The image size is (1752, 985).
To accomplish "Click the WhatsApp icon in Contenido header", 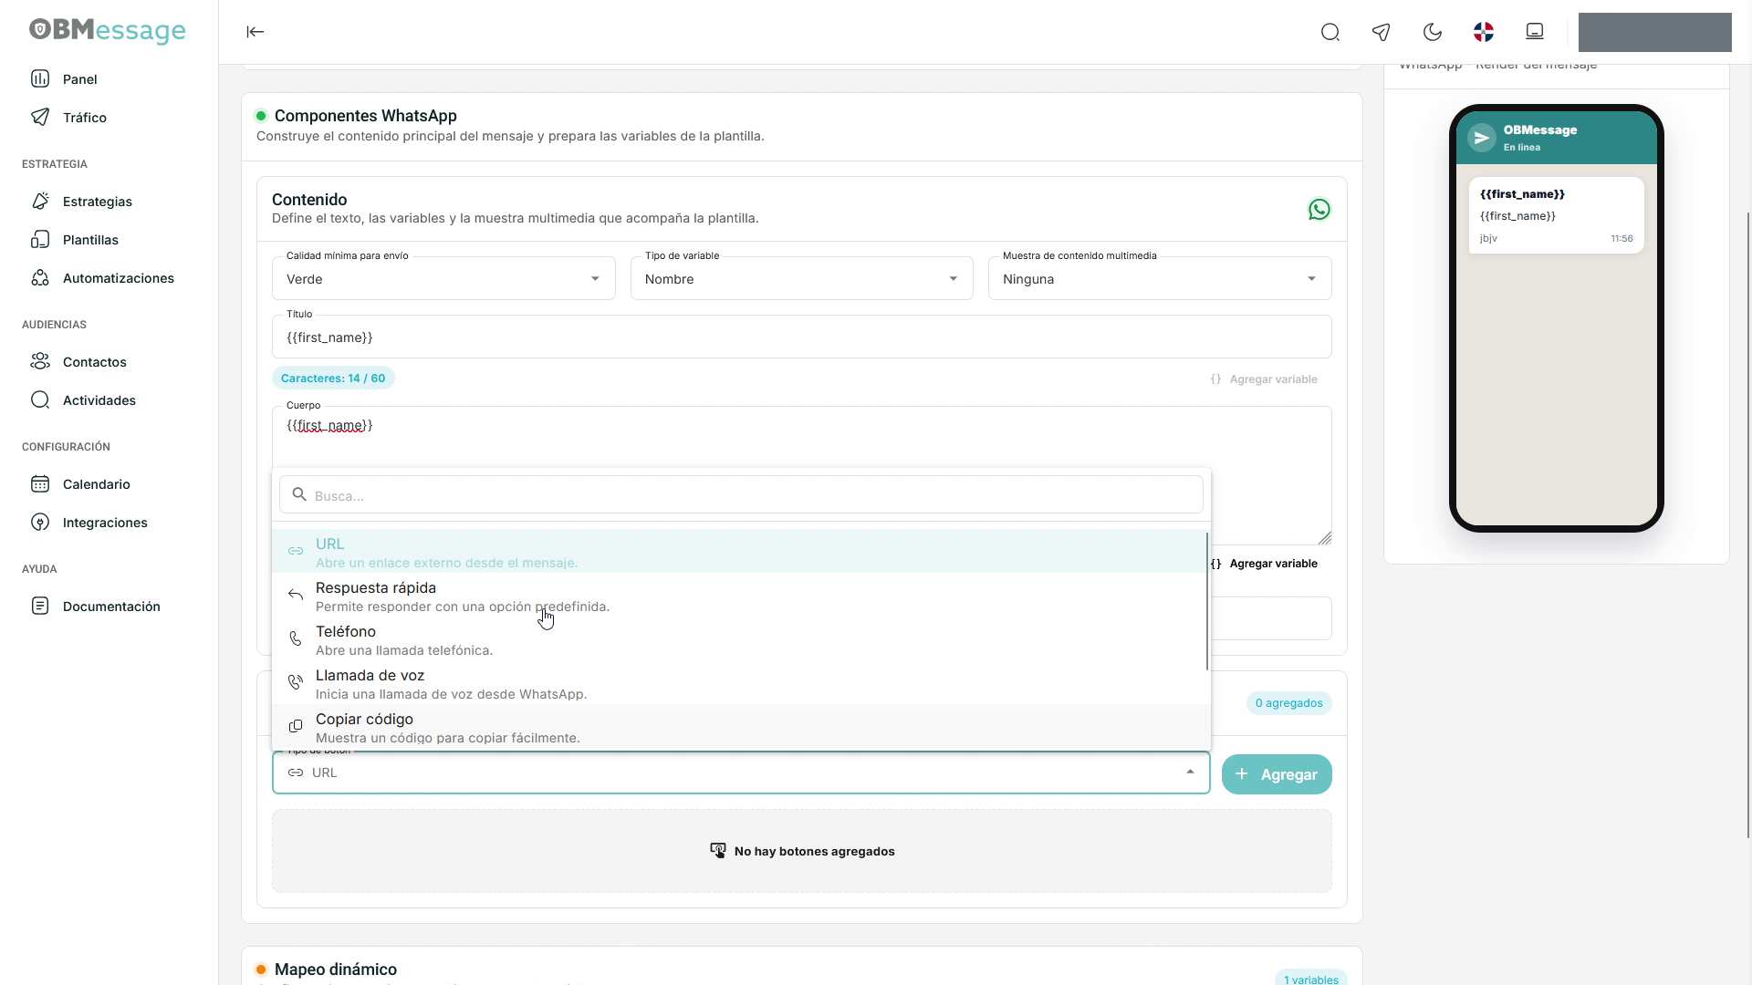I will pyautogui.click(x=1319, y=210).
